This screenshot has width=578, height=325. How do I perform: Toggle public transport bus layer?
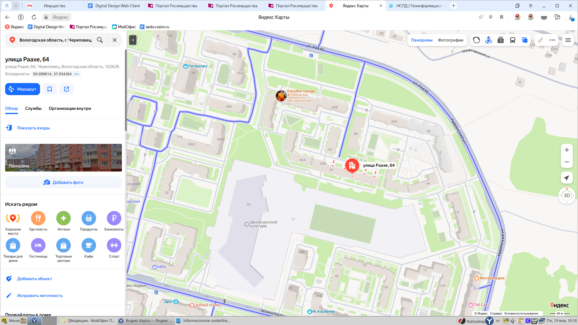pyautogui.click(x=512, y=40)
